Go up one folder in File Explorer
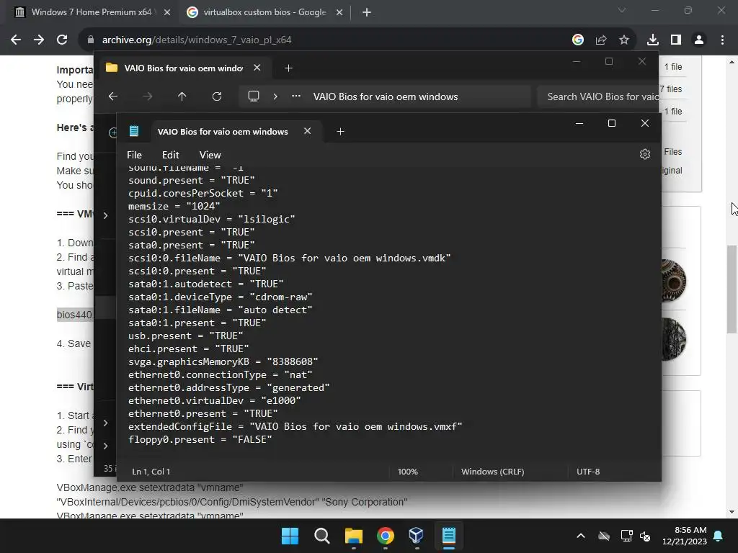The width and height of the screenshot is (738, 553). click(182, 96)
